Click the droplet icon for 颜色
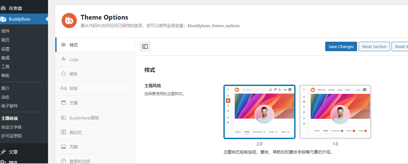The width and height of the screenshot is (408, 164). click(x=64, y=74)
